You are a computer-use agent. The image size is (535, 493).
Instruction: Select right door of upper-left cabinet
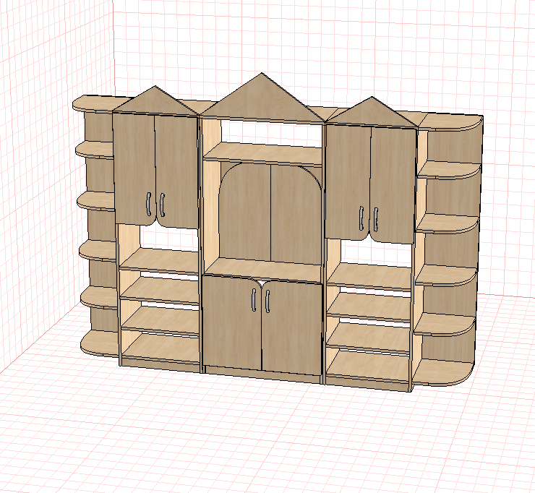(176, 172)
